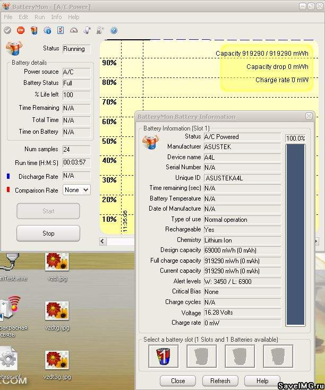Open the infrared connection desktop icon
The height and width of the screenshot is (390, 325).
[x=11, y=316]
